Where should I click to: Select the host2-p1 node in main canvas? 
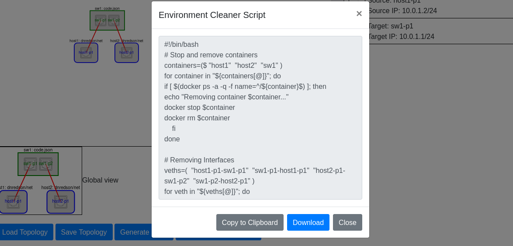127,53
